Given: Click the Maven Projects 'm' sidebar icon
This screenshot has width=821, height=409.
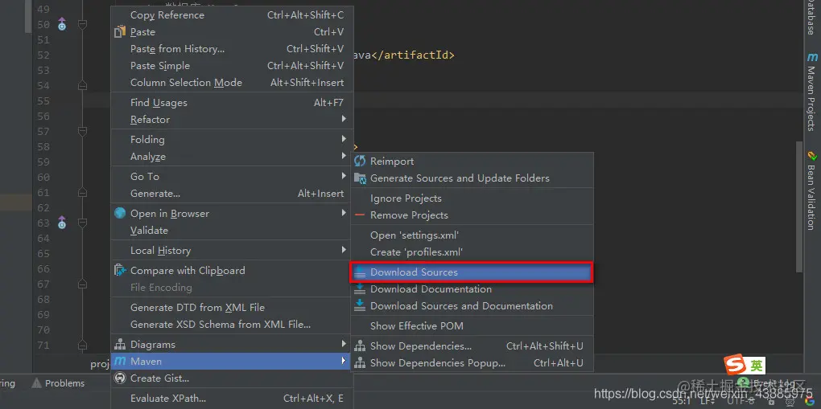Looking at the screenshot, I should pos(811,57).
